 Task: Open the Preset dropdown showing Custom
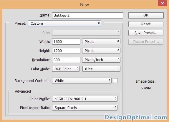pos(64,23)
